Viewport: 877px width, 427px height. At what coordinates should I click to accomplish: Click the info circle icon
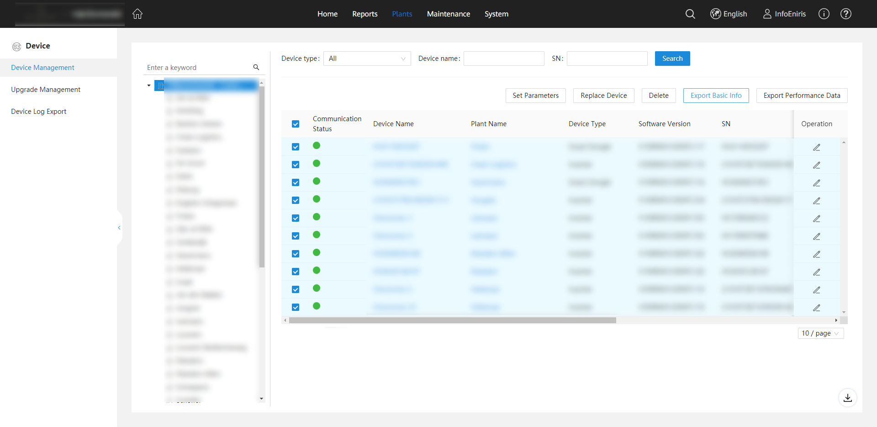click(824, 14)
